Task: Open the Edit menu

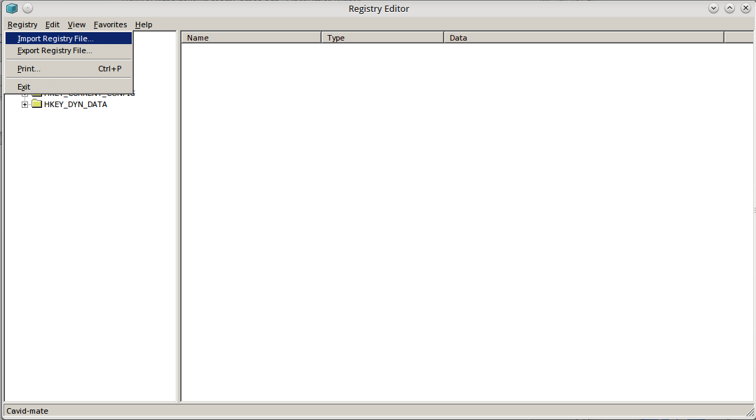Action: coord(52,24)
